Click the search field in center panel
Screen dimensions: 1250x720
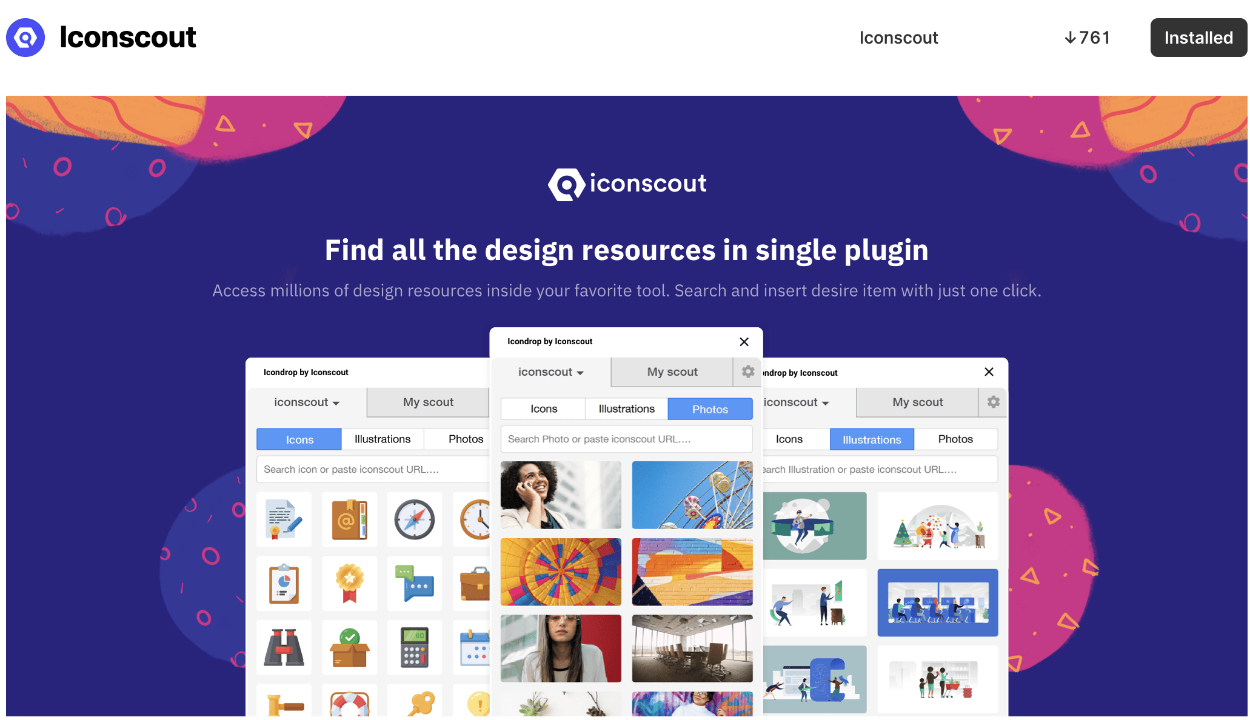point(626,439)
